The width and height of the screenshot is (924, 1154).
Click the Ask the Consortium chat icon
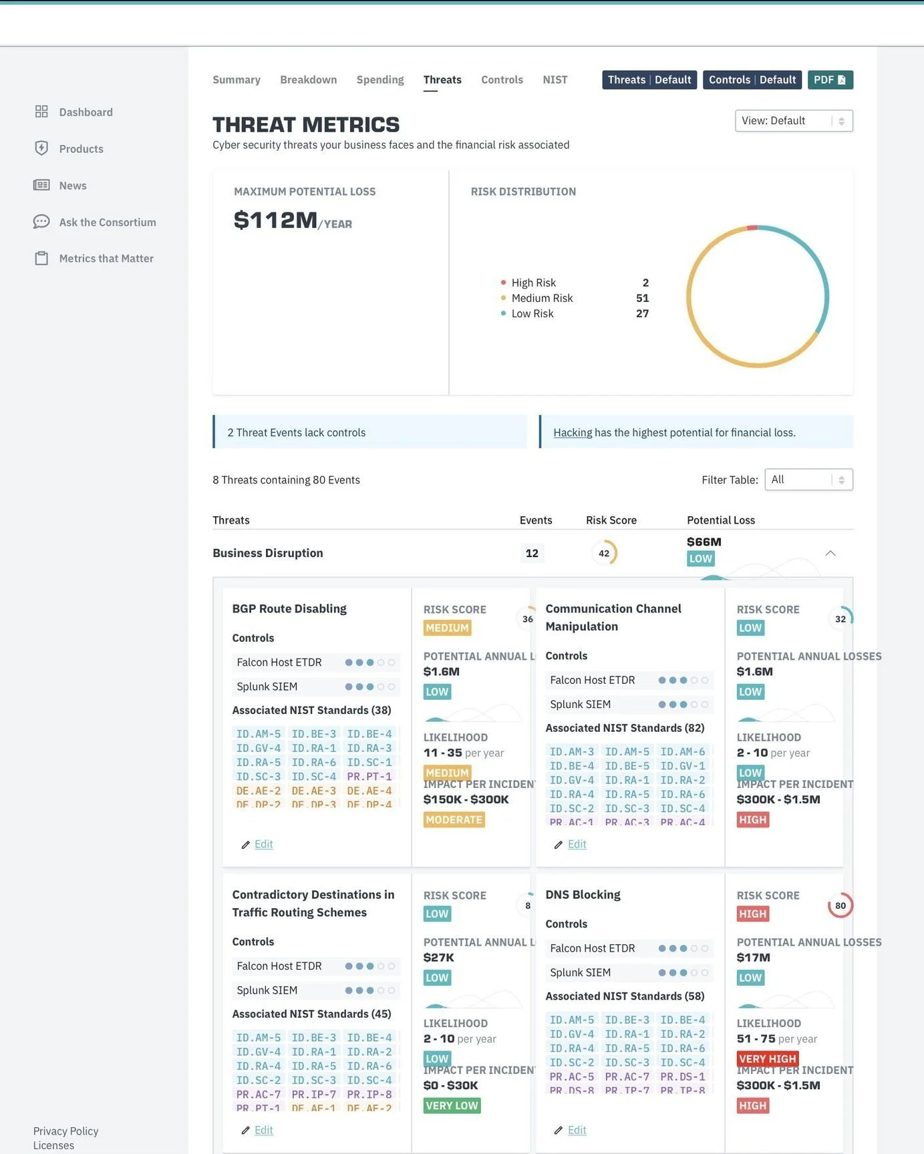(x=41, y=222)
